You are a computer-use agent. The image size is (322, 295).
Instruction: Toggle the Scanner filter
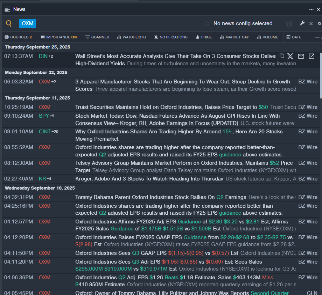(x=97, y=37)
